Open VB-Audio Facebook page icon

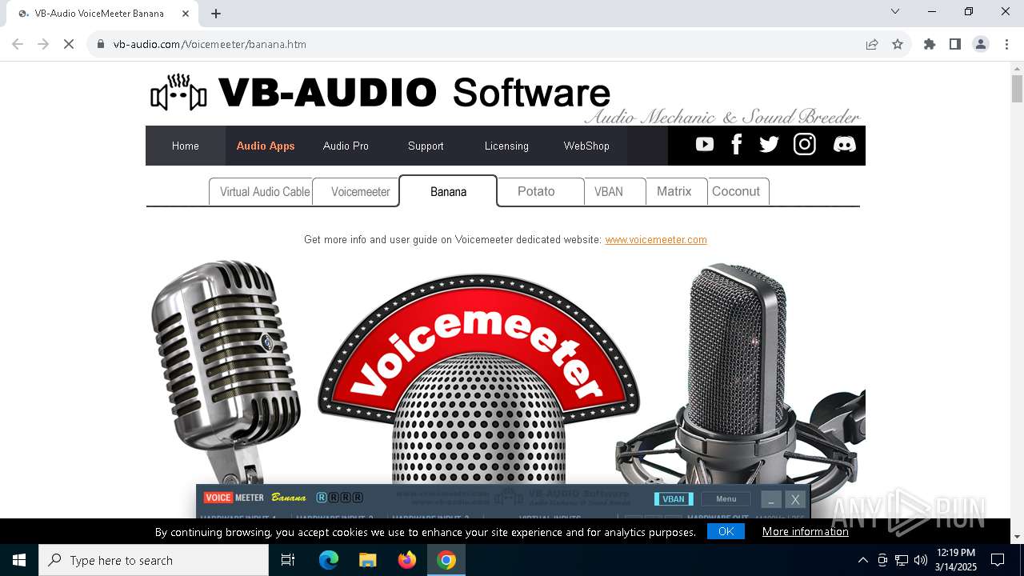(x=737, y=144)
